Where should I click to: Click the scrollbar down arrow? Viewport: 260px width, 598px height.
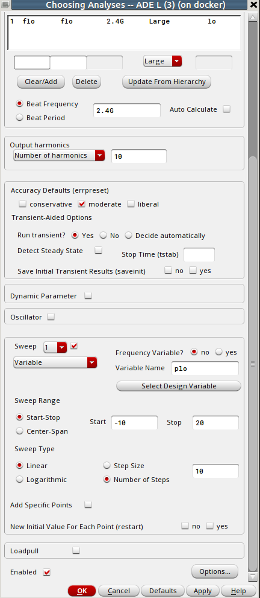(252, 577)
